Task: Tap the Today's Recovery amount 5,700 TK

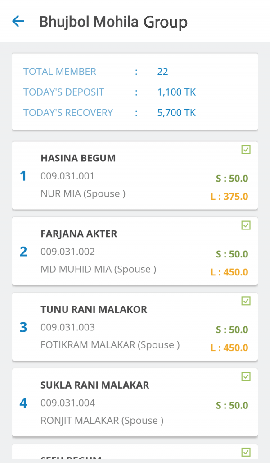Action: (x=176, y=113)
